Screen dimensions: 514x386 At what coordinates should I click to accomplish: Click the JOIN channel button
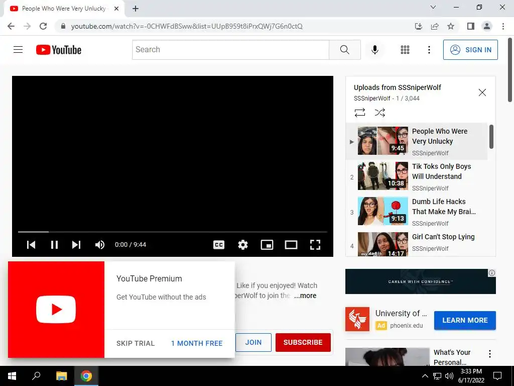click(253, 342)
